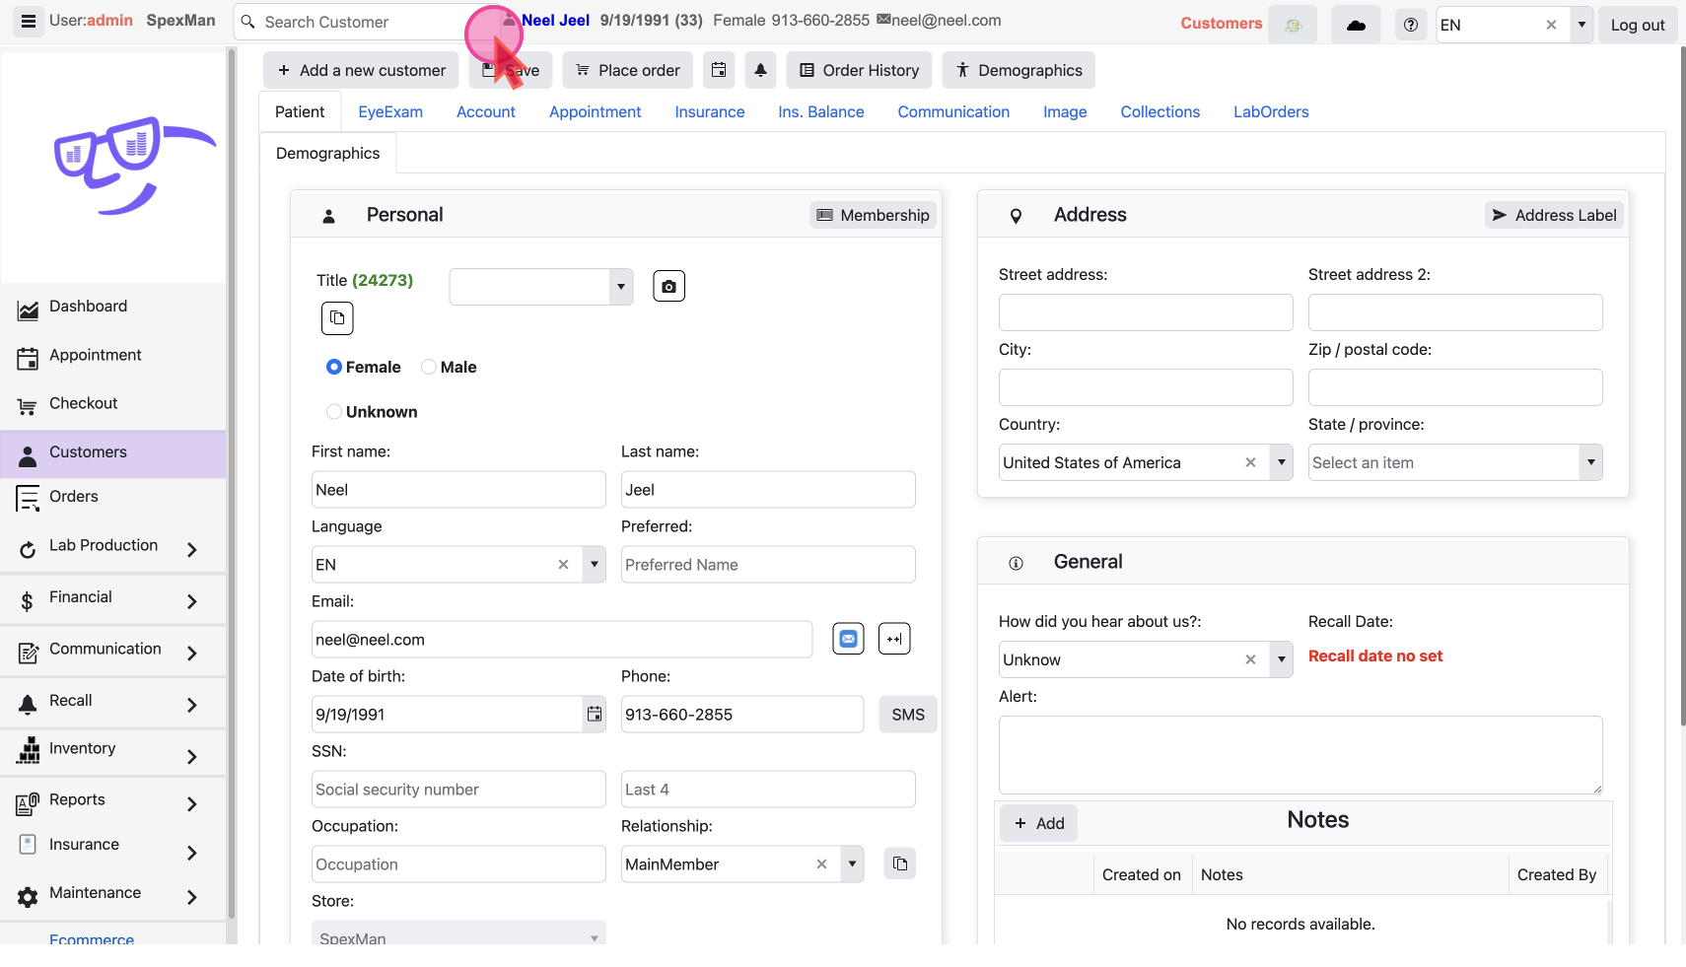The image size is (1686, 967).
Task: Click Add a new customer button
Action: (x=361, y=70)
